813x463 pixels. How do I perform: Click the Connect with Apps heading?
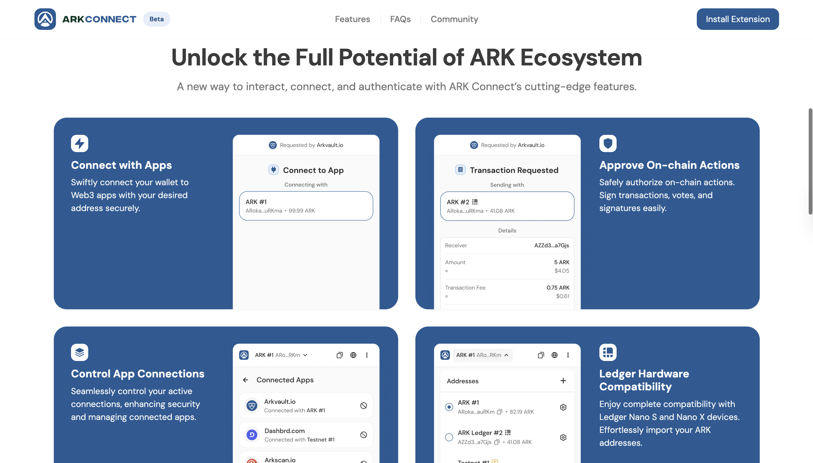(x=121, y=165)
